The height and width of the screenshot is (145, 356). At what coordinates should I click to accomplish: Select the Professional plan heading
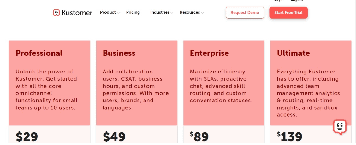(39, 53)
